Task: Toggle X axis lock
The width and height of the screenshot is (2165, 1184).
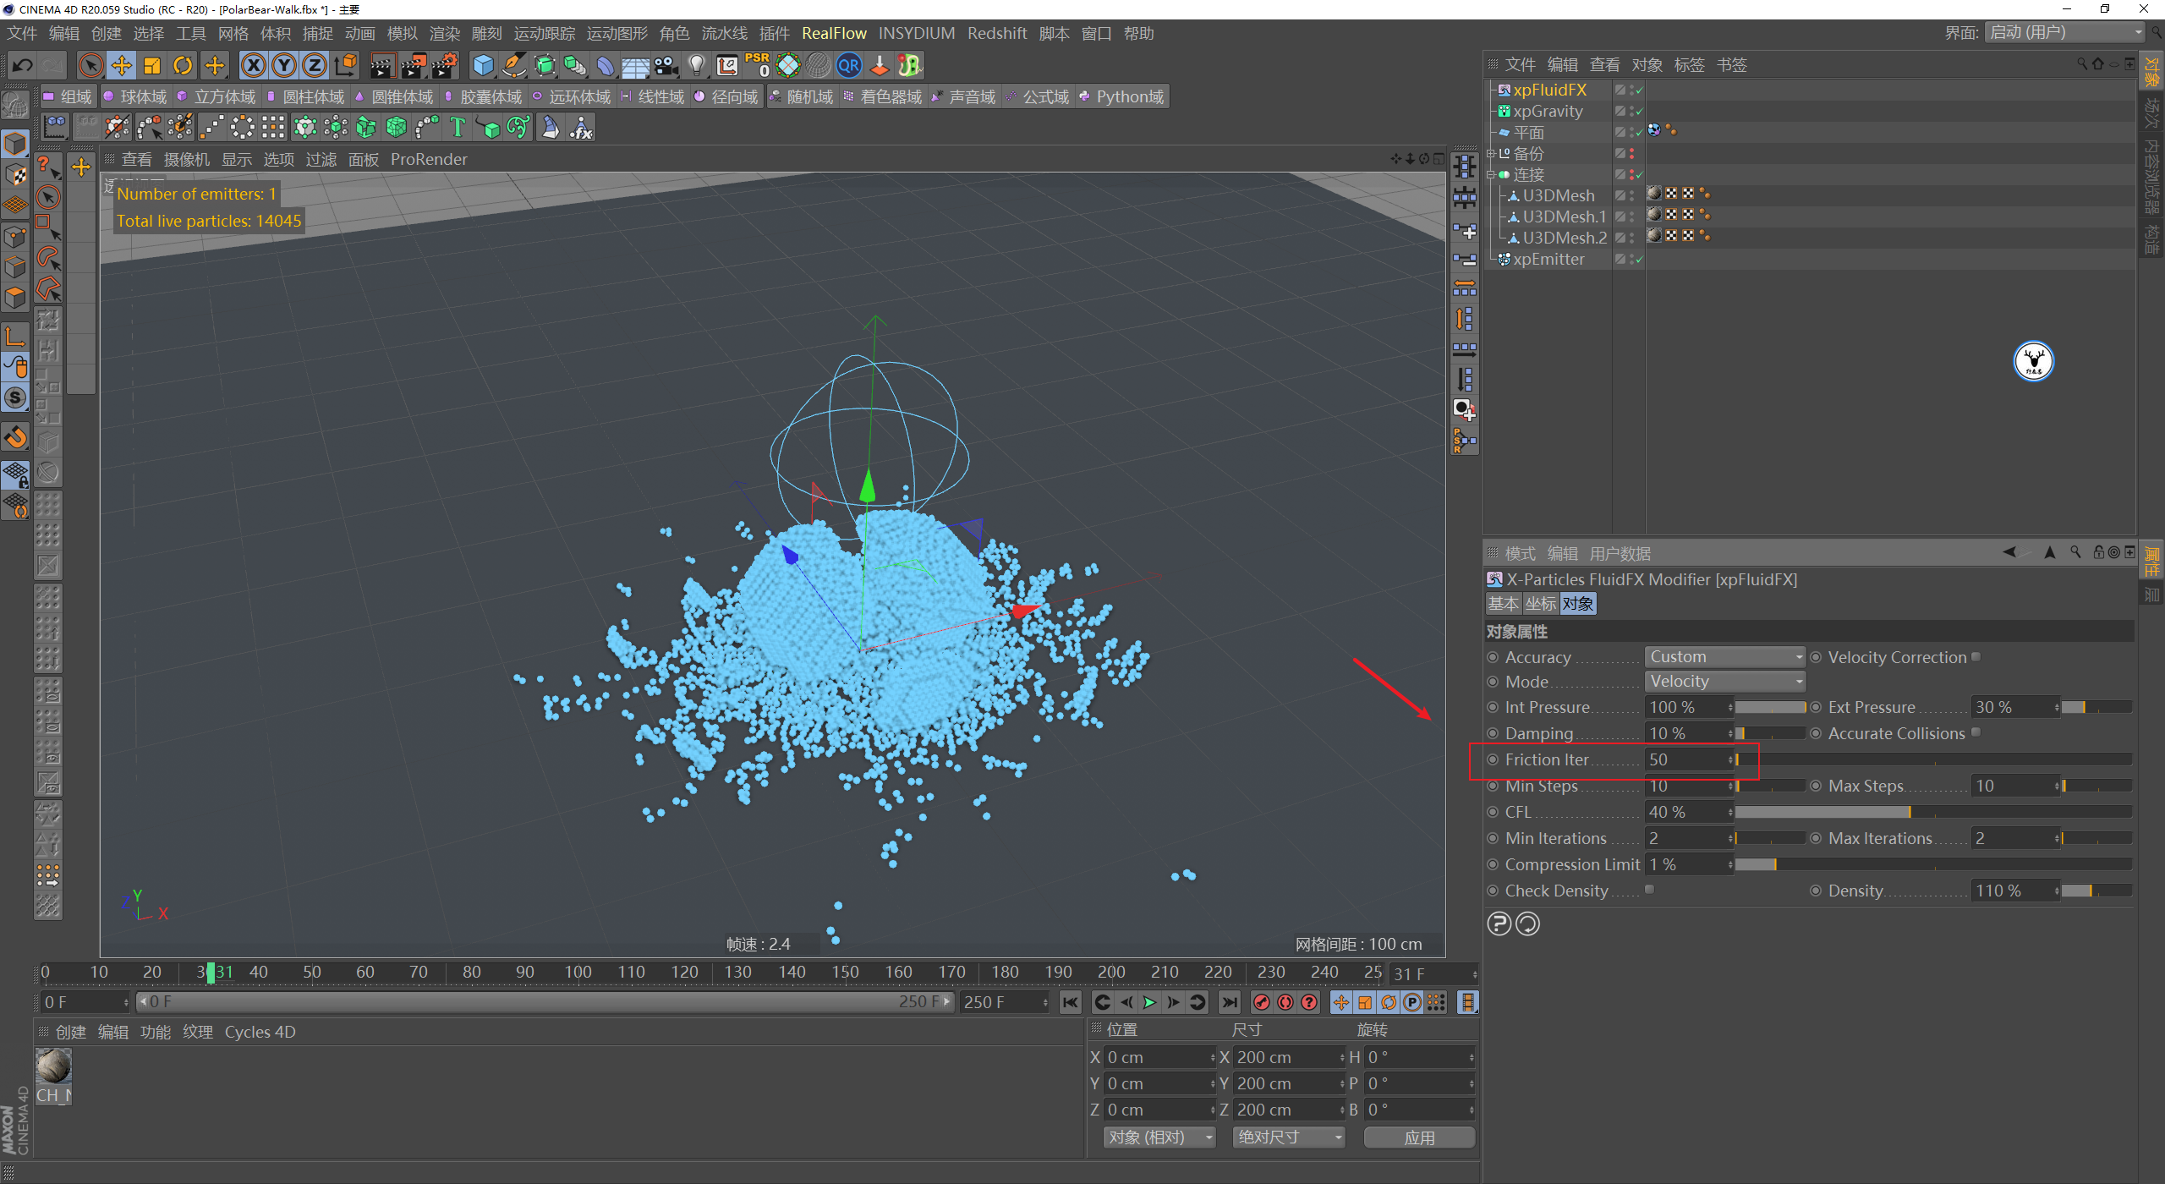Action: 253,65
